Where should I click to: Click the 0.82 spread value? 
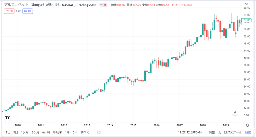pyautogui.click(x=18, y=11)
